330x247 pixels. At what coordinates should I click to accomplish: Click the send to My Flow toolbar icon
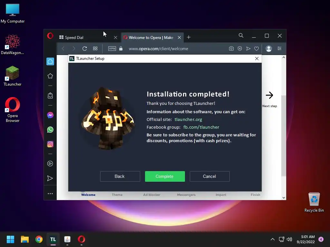pos(248,49)
